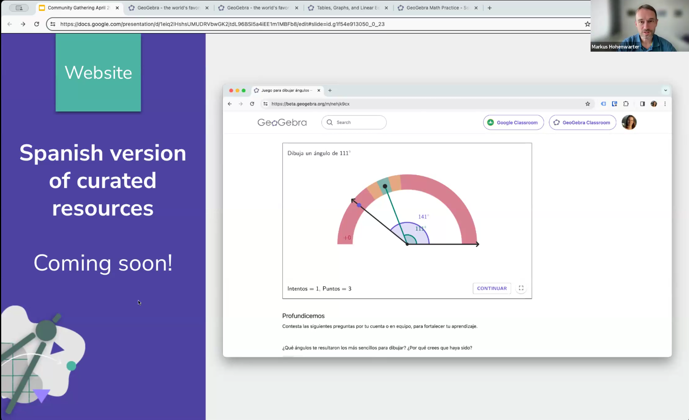
Task: Click the tab overview icon at top left
Action: (19, 8)
